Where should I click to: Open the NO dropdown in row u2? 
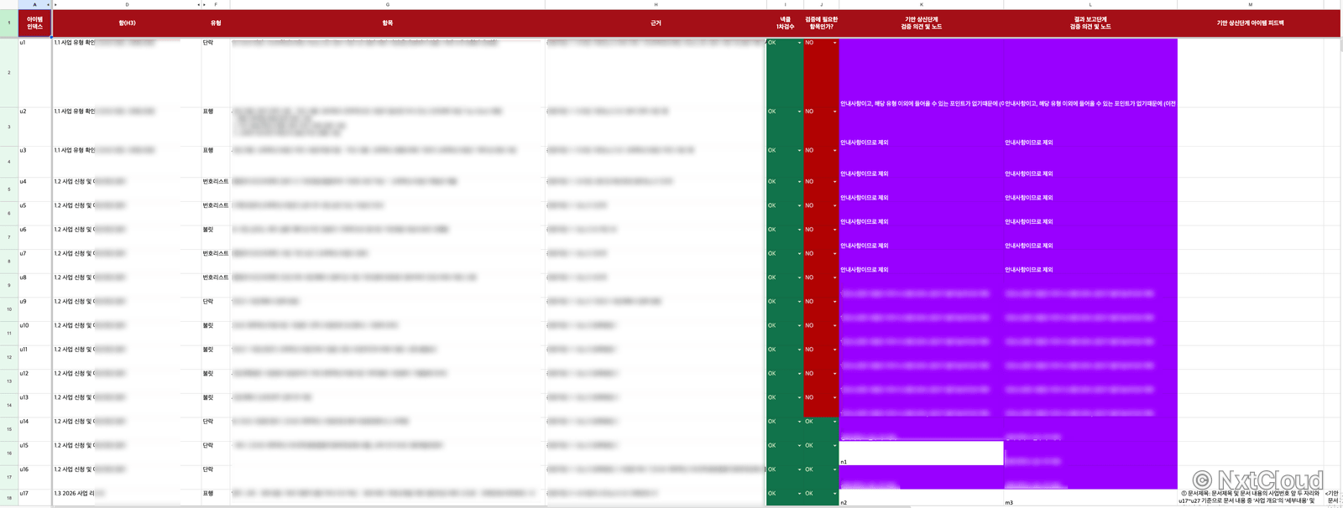click(x=834, y=111)
